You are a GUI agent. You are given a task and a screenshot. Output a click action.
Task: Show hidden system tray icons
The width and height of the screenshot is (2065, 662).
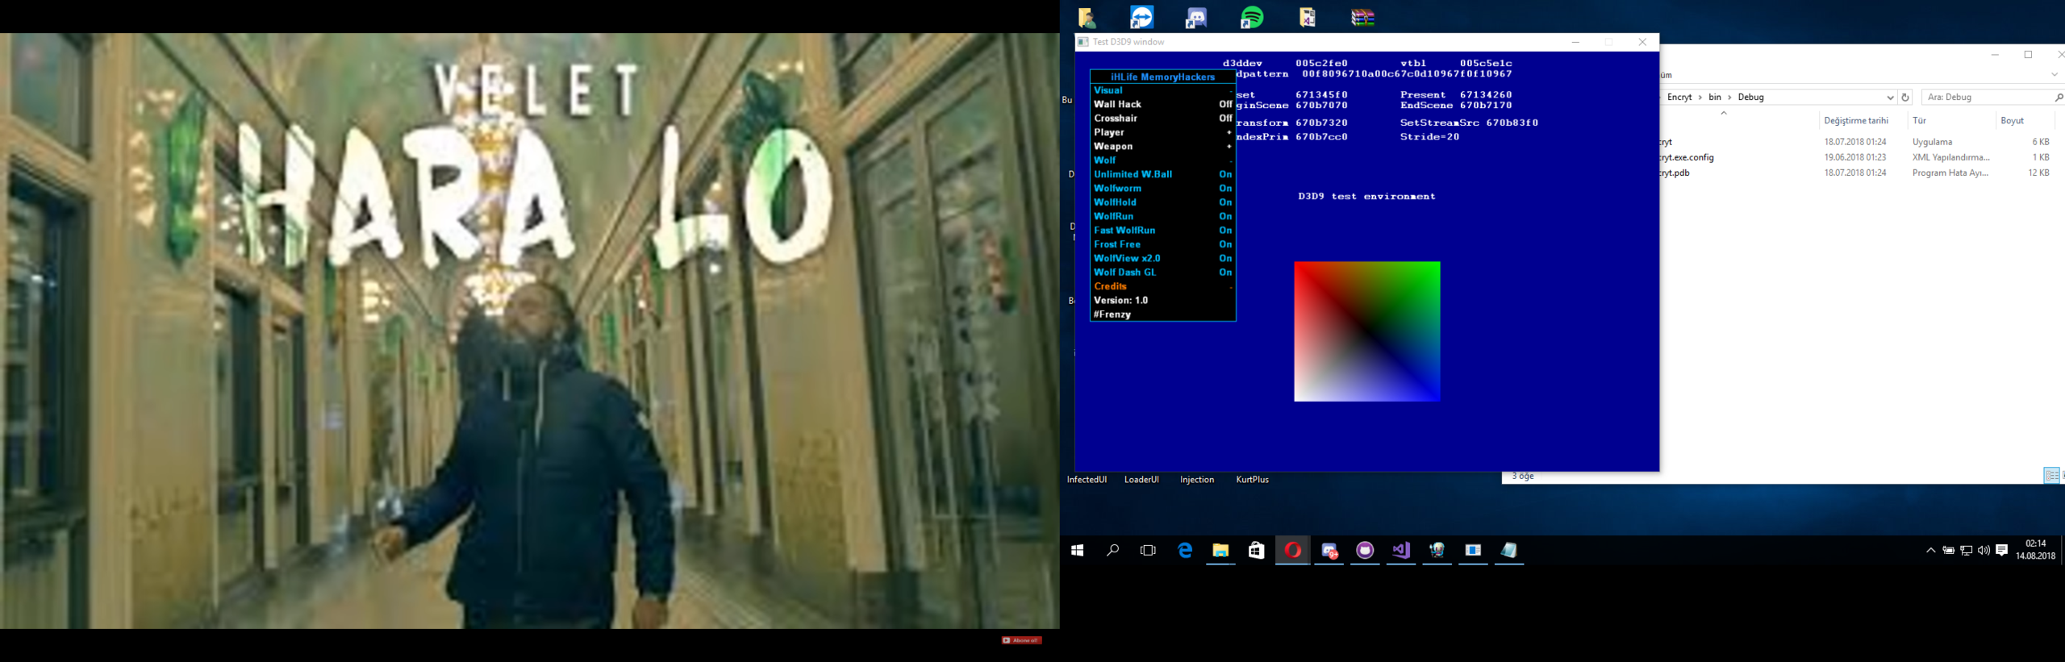1930,551
